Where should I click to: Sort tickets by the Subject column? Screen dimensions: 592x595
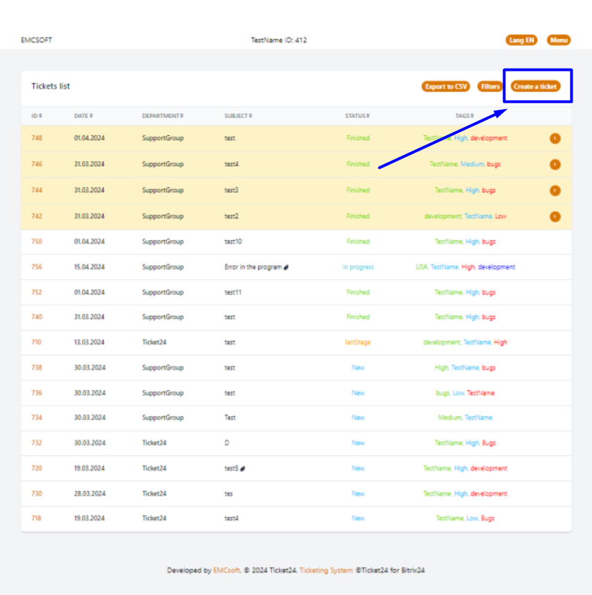pyautogui.click(x=238, y=116)
